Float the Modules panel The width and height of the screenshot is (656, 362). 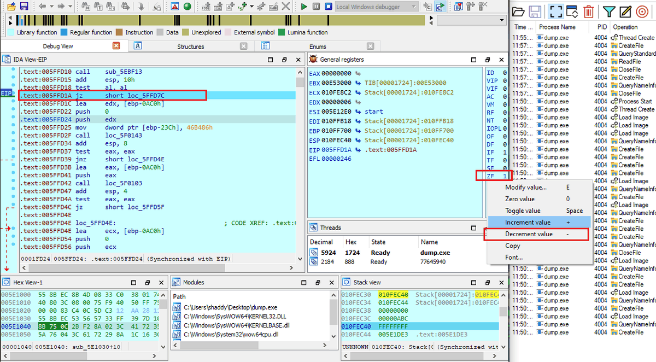point(318,282)
